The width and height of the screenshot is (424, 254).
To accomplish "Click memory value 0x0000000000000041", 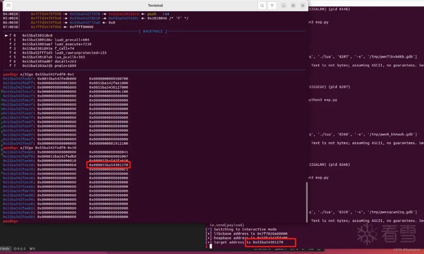I will click(109, 152).
